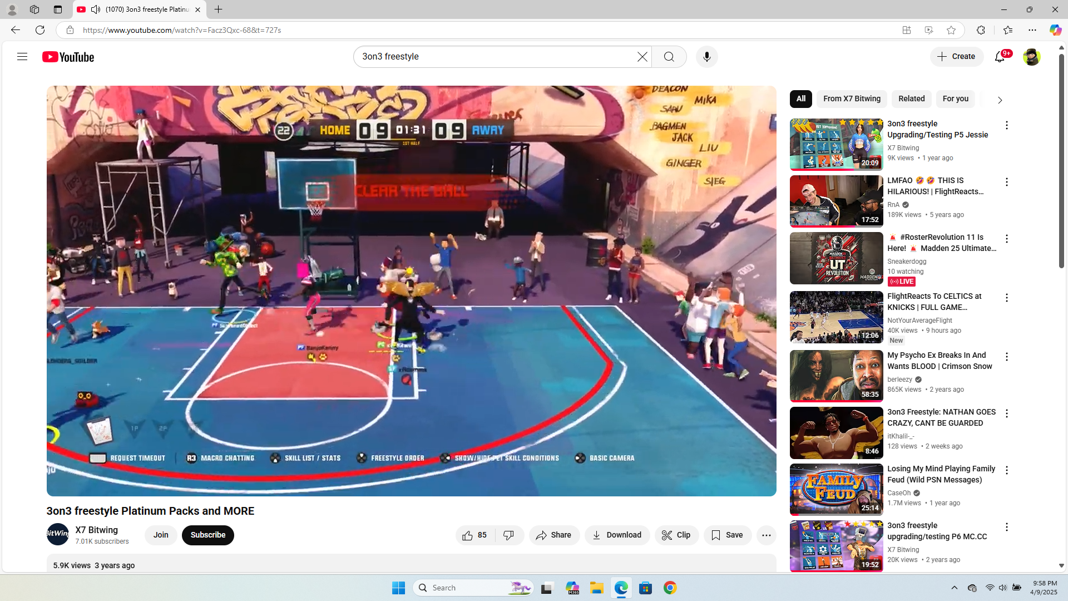Start voice search with microphone
This screenshot has height=601, width=1068.
pos(707,57)
